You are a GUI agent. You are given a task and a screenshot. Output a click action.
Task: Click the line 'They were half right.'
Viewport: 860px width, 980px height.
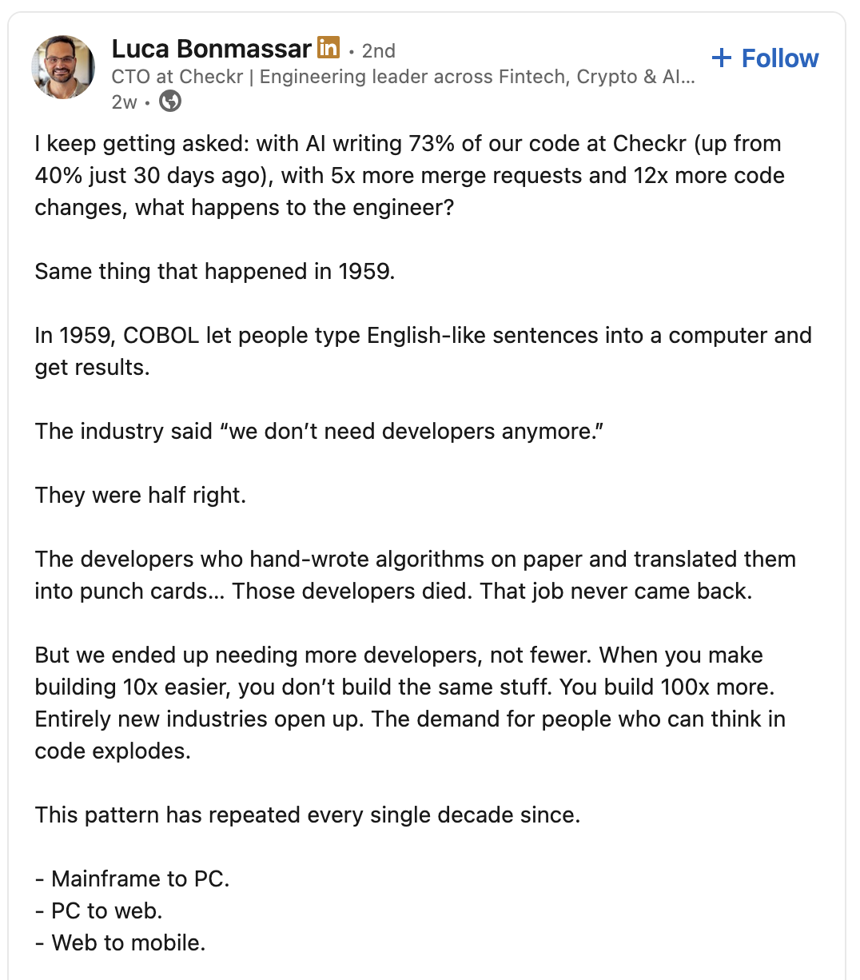(x=141, y=495)
